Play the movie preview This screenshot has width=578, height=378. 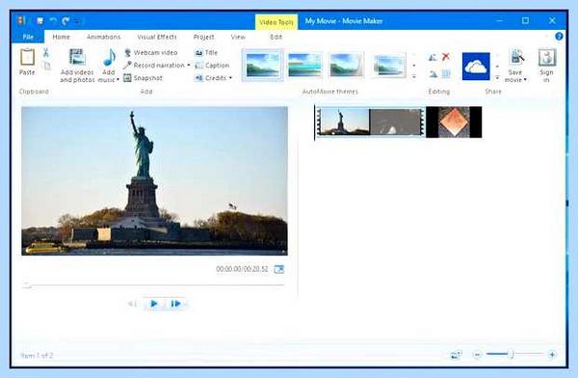tap(154, 304)
